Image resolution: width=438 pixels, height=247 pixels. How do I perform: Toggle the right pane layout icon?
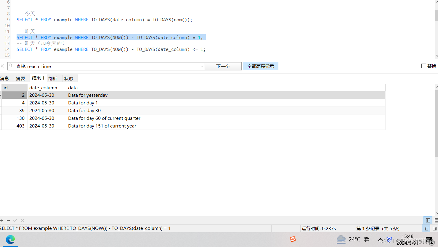434,228
